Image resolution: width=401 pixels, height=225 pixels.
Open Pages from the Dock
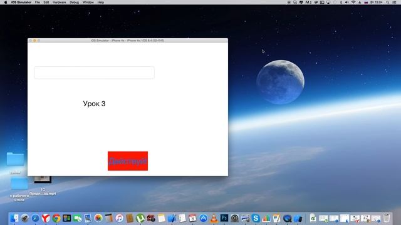point(277,218)
